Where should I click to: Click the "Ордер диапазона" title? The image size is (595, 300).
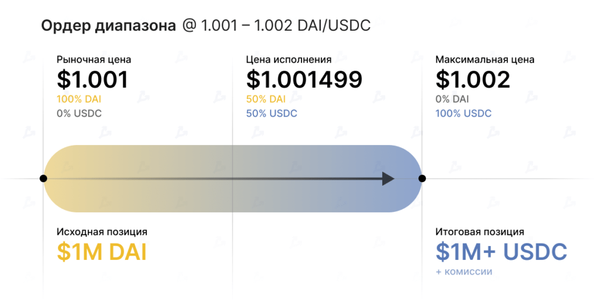tap(108, 26)
